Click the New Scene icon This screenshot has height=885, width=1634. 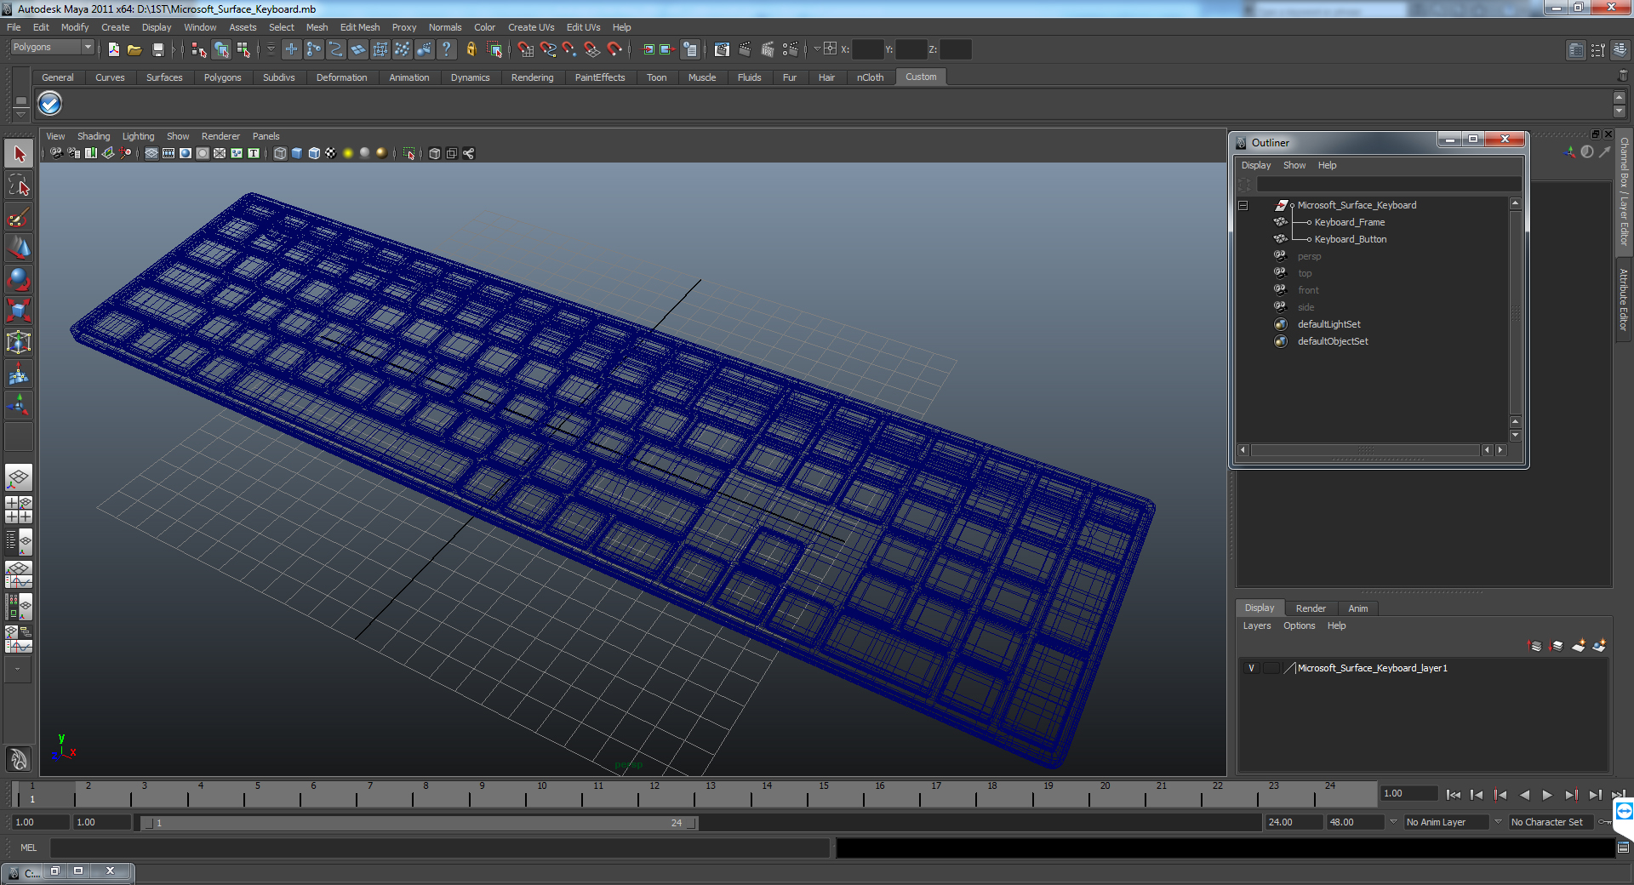click(114, 49)
